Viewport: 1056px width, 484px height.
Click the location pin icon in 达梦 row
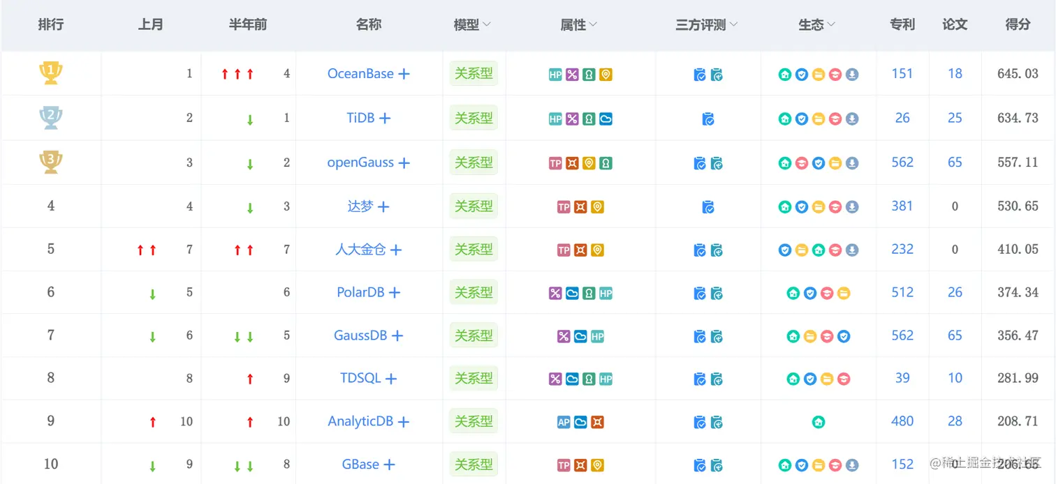(597, 207)
